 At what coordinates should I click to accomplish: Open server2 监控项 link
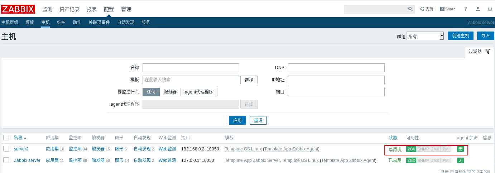click(x=75, y=149)
